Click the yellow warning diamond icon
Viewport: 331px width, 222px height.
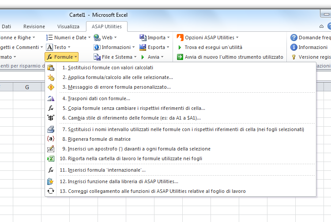pyautogui.click(x=51, y=87)
